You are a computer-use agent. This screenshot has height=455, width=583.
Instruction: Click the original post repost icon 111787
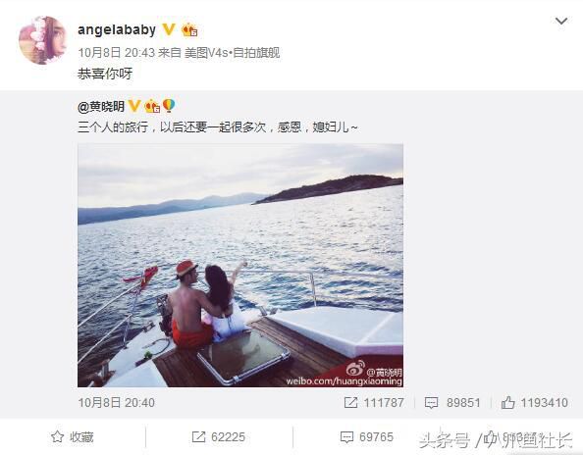(374, 403)
